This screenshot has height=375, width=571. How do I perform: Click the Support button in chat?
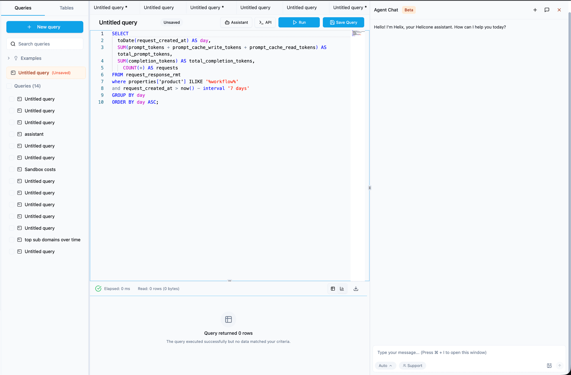tap(413, 366)
